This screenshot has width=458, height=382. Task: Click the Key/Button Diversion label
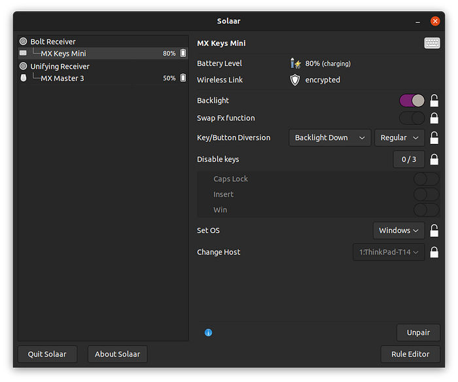(x=234, y=137)
